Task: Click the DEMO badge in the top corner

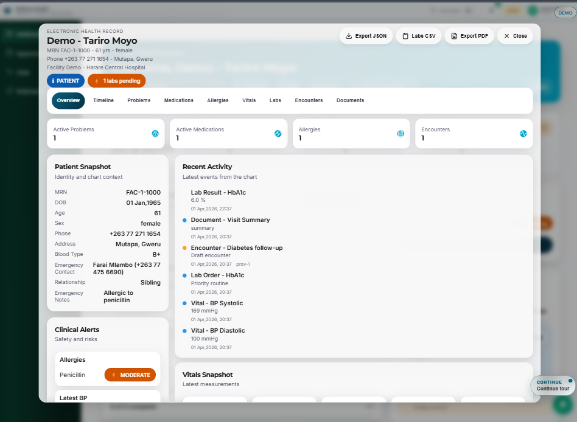Action: pos(564,12)
